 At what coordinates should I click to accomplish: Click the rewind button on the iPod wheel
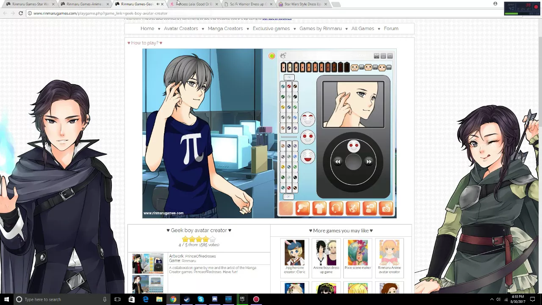point(337,162)
